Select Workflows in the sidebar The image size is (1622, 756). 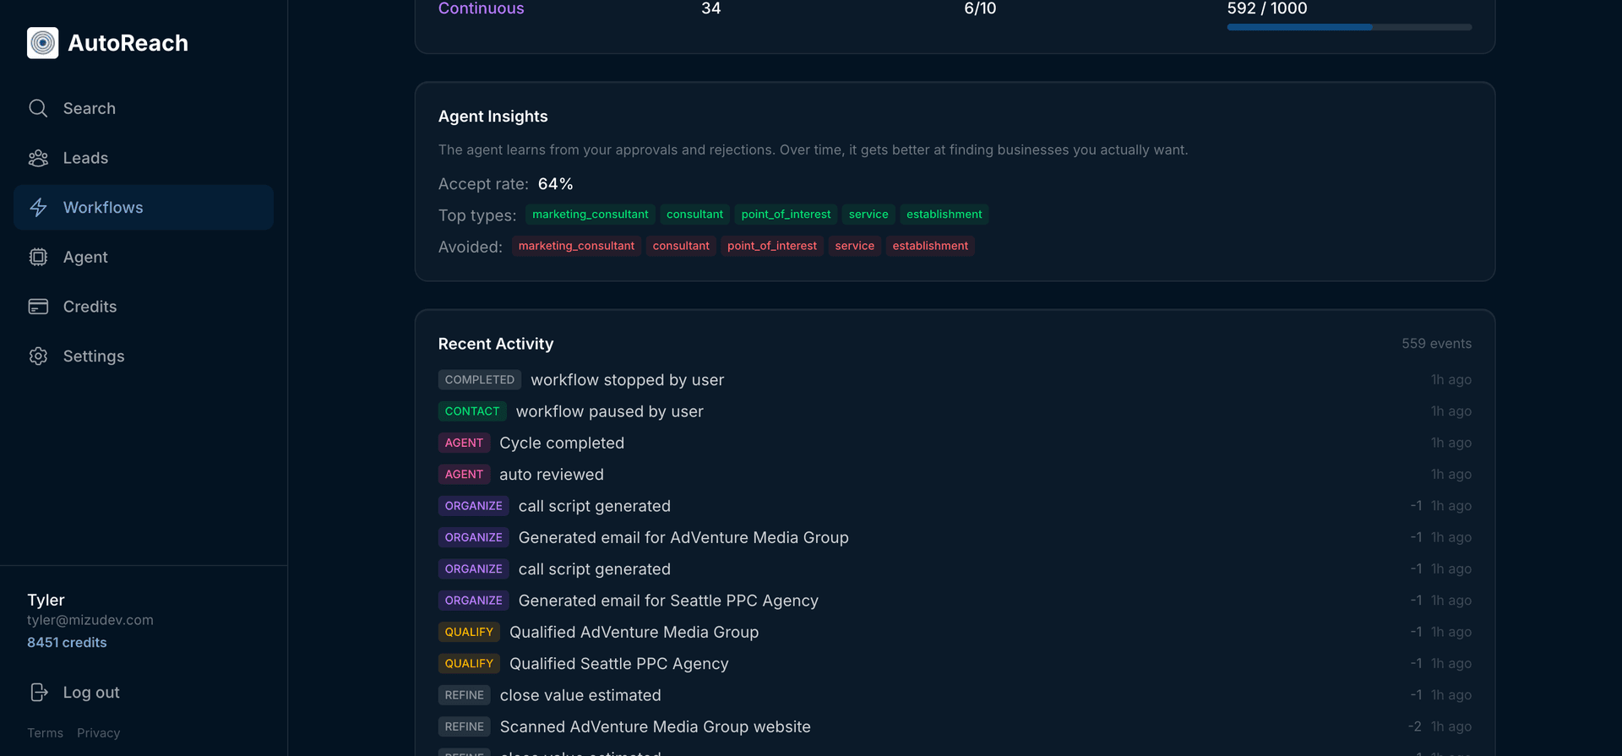click(144, 208)
